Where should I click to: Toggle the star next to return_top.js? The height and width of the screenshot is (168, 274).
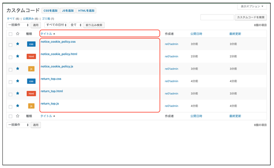point(18,106)
